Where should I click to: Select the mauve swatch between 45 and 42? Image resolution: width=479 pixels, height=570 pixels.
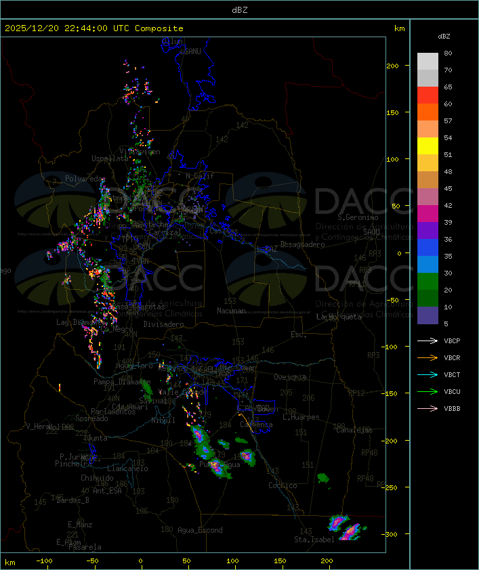click(428, 197)
